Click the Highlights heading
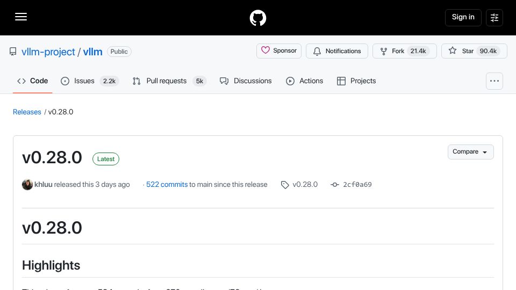Image resolution: width=516 pixels, height=290 pixels. point(51,265)
